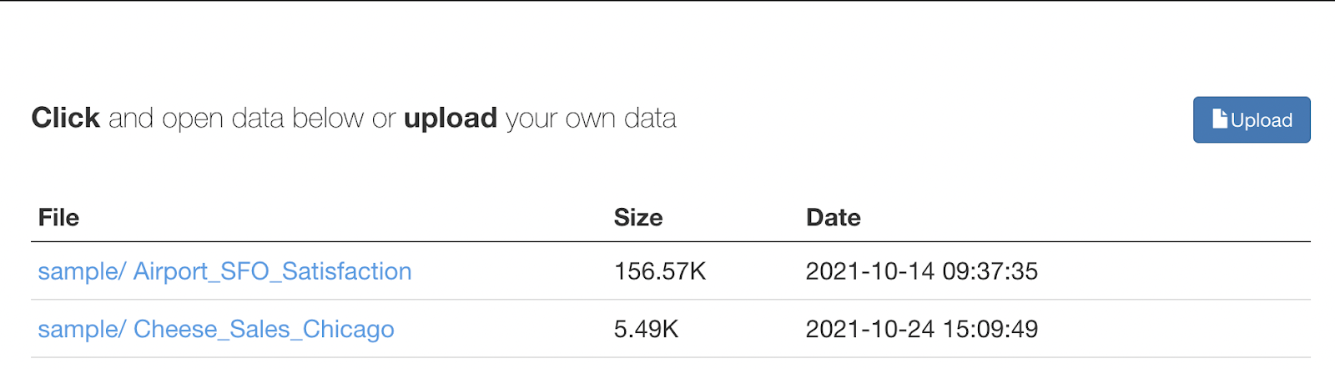The width and height of the screenshot is (1335, 369).
Task: Click the bold word Click in heading
Action: pos(66,118)
